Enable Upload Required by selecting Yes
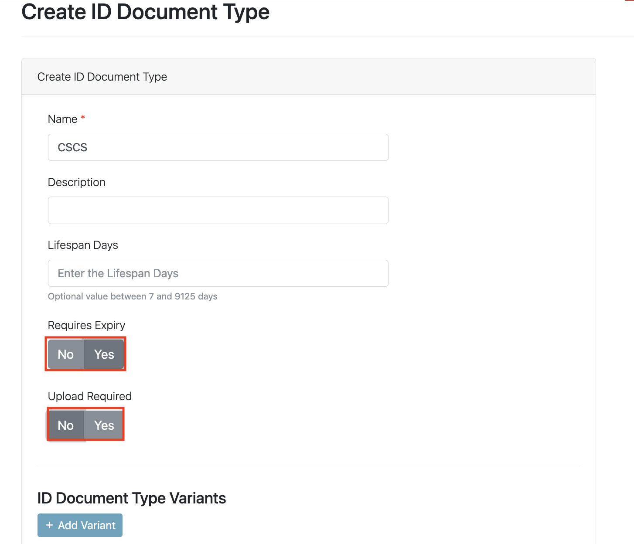The image size is (634, 544). click(103, 425)
